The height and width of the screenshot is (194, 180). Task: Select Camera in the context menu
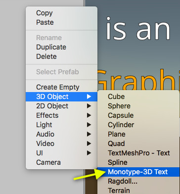pos(61,162)
